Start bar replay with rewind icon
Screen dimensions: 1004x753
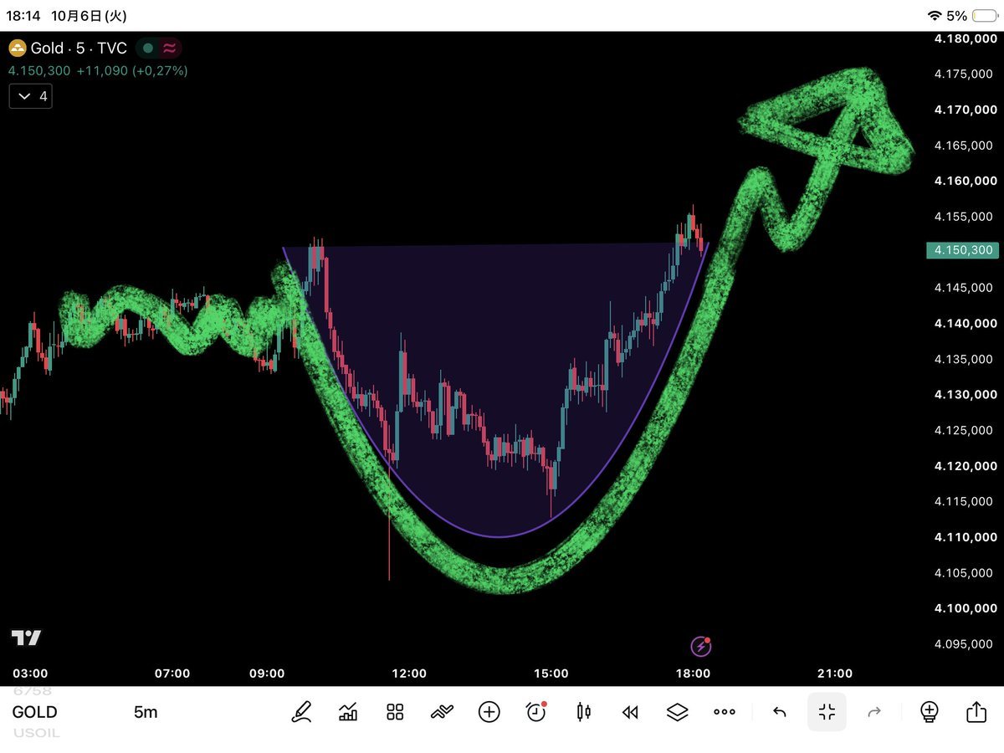(x=630, y=712)
